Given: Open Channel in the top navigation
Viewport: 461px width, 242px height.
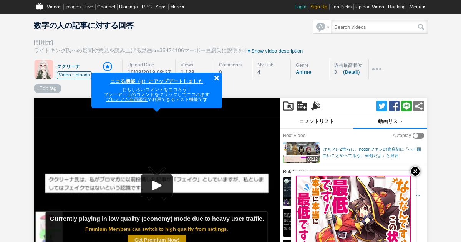Looking at the screenshot, I should [x=106, y=7].
